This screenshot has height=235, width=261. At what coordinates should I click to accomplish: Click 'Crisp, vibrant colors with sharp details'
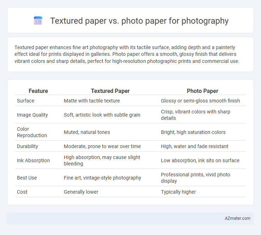click(196, 115)
